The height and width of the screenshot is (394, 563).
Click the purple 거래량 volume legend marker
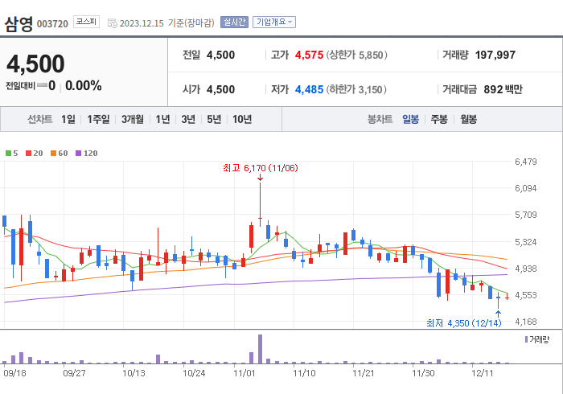pyautogui.click(x=526, y=339)
